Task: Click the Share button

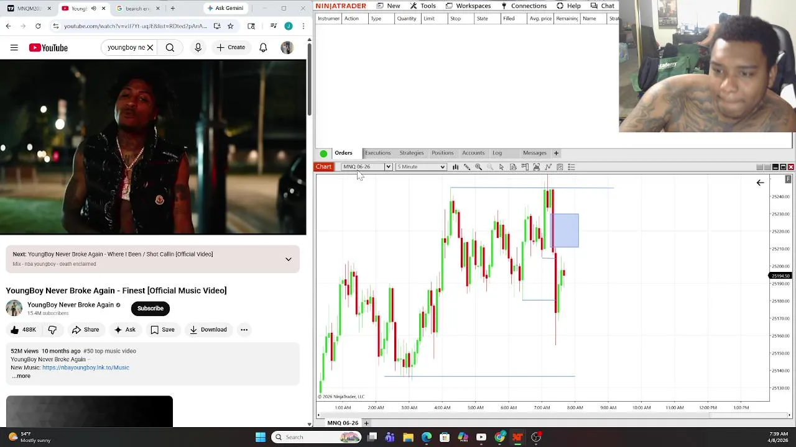Action: (85, 330)
